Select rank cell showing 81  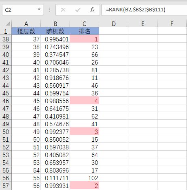85,70
